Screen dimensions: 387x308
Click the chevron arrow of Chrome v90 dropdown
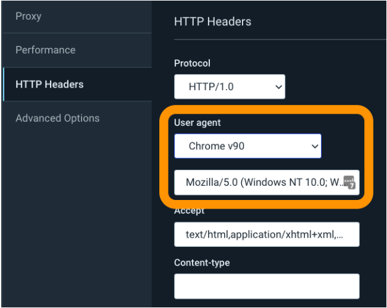point(314,147)
